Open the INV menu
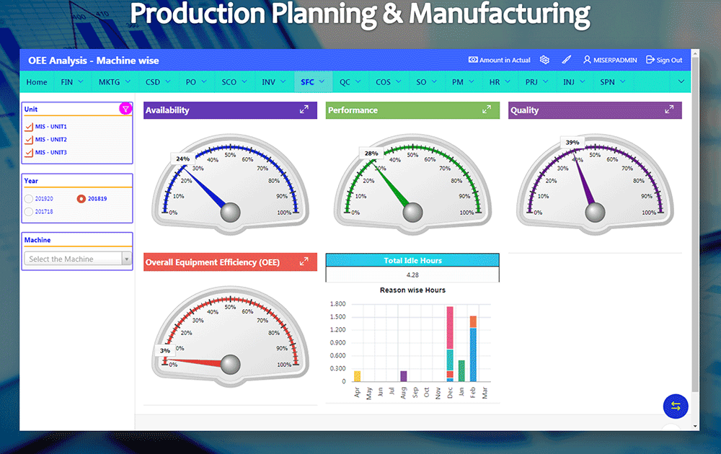Image resolution: width=721 pixels, height=454 pixels. click(x=273, y=82)
